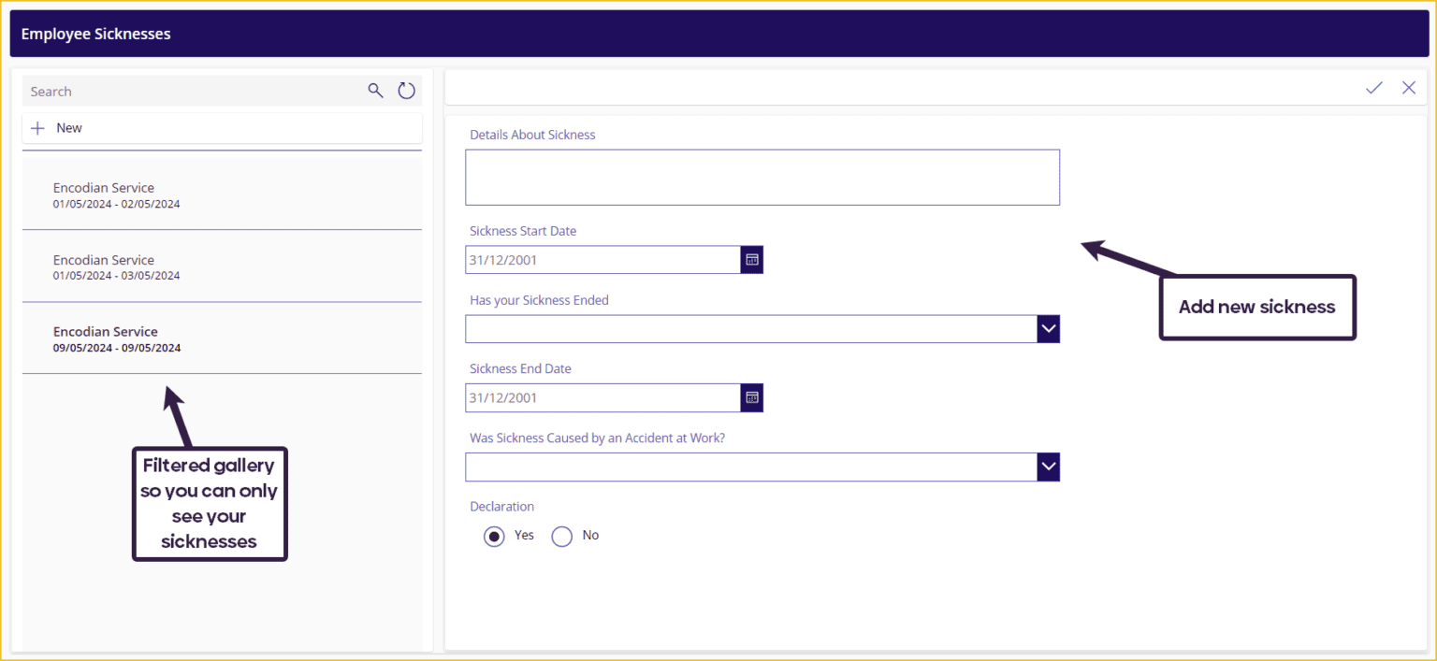The width and height of the screenshot is (1437, 661).
Task: Create a new sickness record with New
Action: coord(68,127)
